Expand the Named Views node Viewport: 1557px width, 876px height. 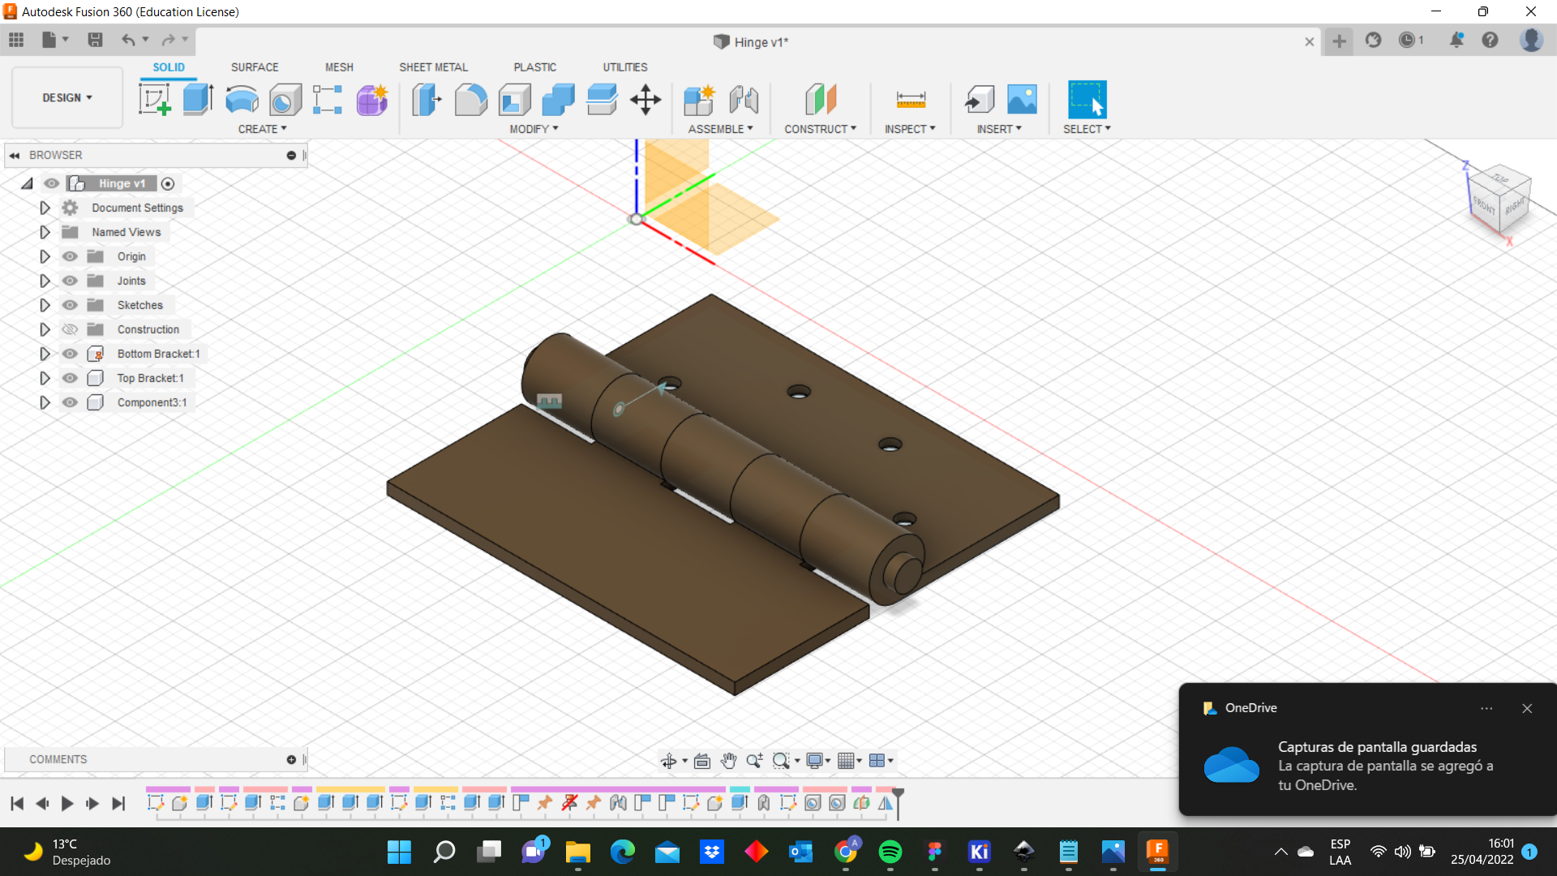click(45, 232)
